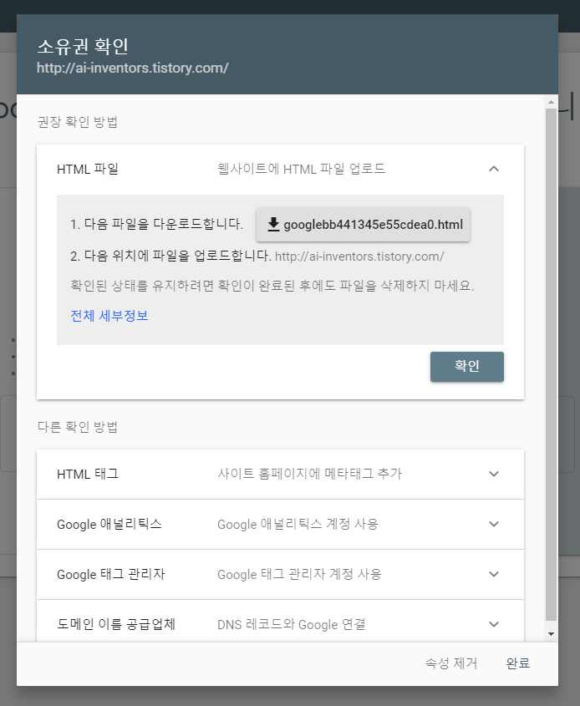Click the DNS 레코드와 Google 연결 description

[292, 624]
